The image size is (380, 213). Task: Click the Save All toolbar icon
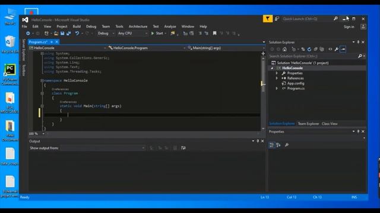click(x=69, y=33)
